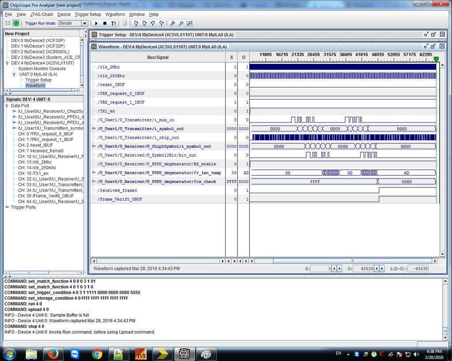Viewport: 452px width, 361px height.
Task: Click the Bus/Signal column header
Action: click(158, 57)
